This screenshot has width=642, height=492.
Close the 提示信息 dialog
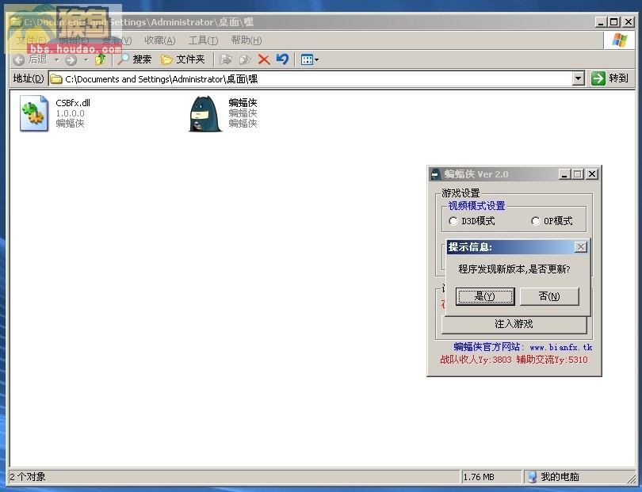[581, 247]
